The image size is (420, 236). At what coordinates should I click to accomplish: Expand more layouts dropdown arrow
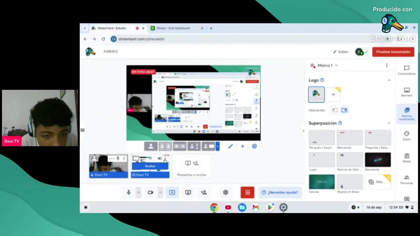(218, 146)
